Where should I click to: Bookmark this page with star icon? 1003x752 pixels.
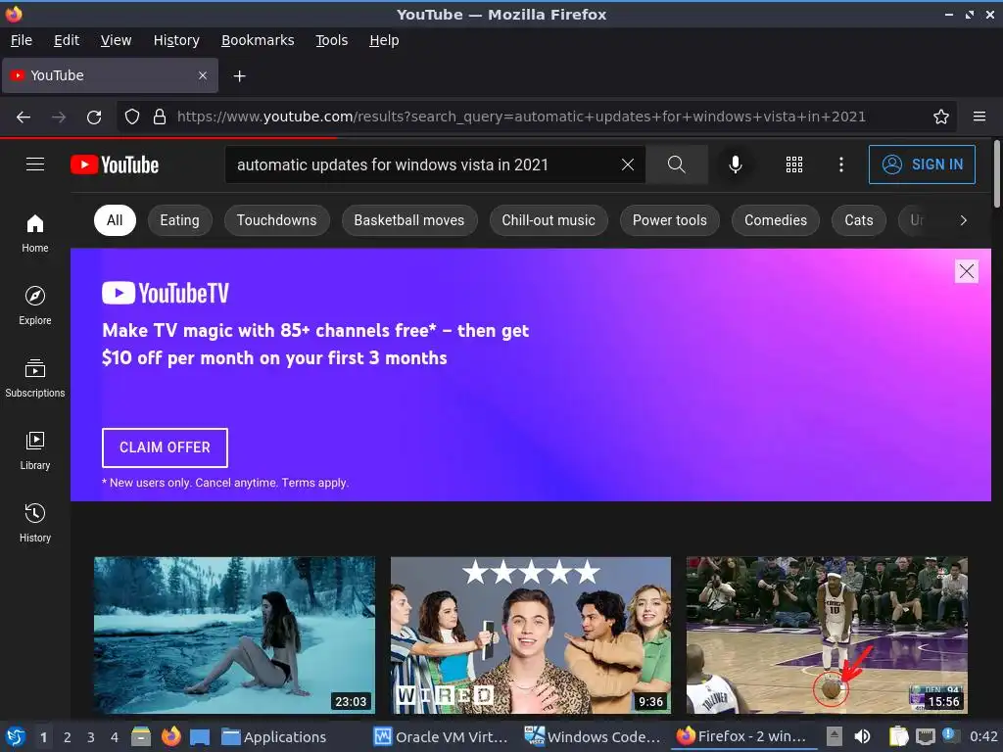pyautogui.click(x=941, y=117)
